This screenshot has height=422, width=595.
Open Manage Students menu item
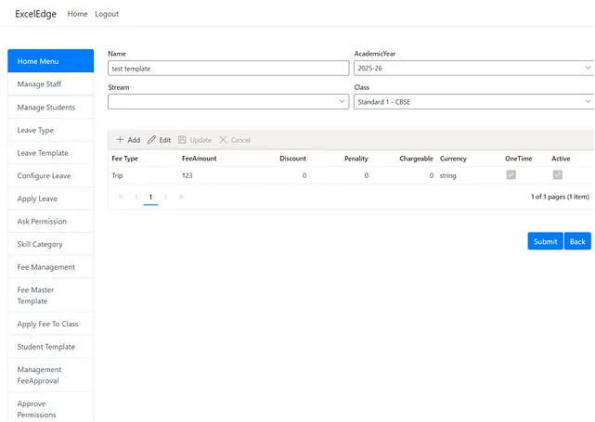click(x=51, y=108)
